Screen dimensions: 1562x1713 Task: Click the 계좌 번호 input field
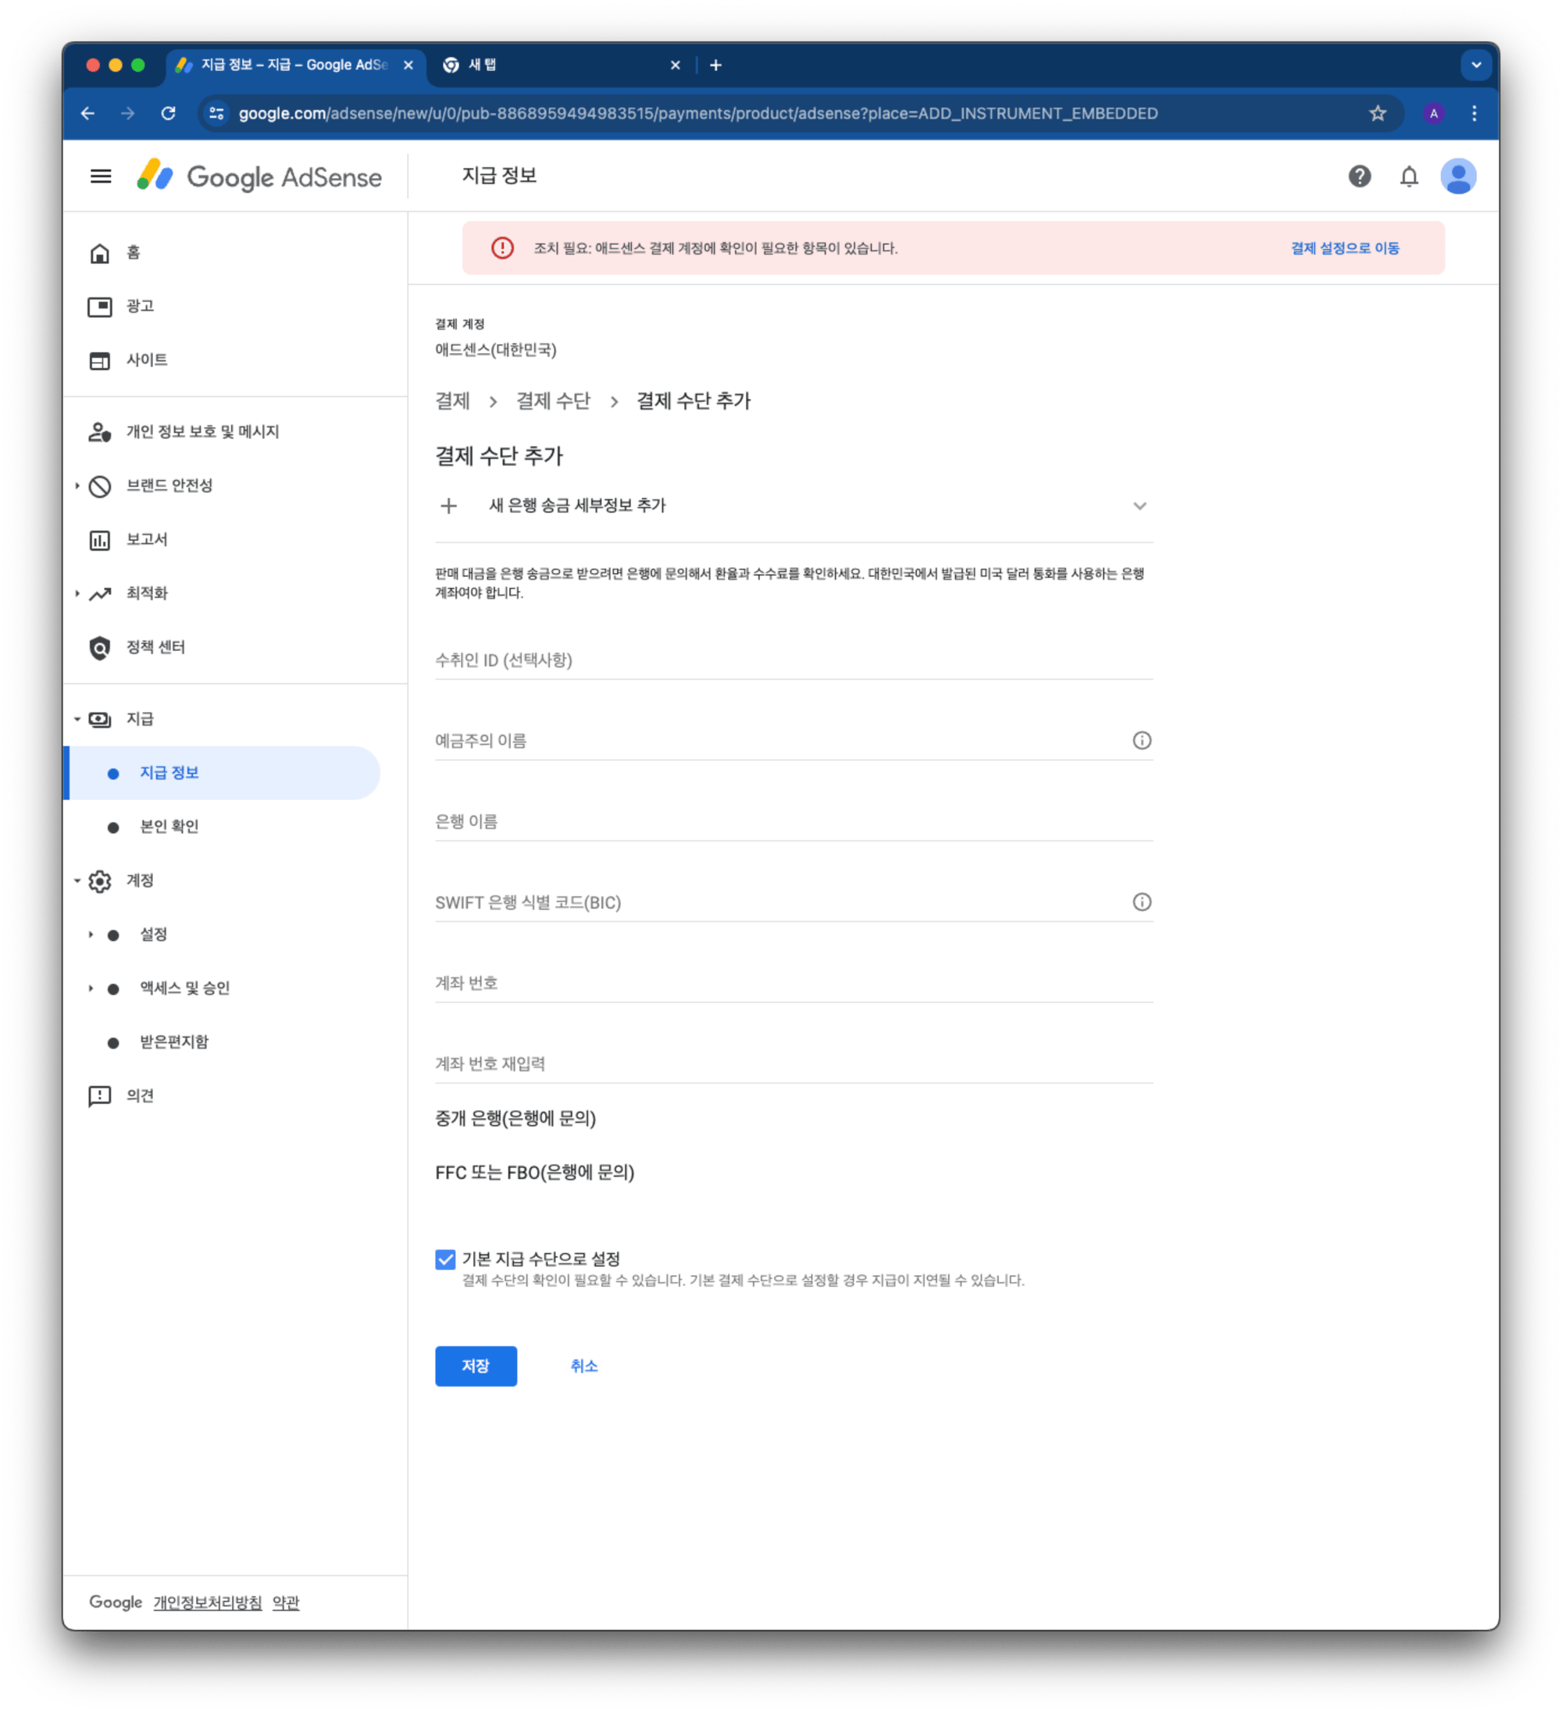[x=793, y=983]
